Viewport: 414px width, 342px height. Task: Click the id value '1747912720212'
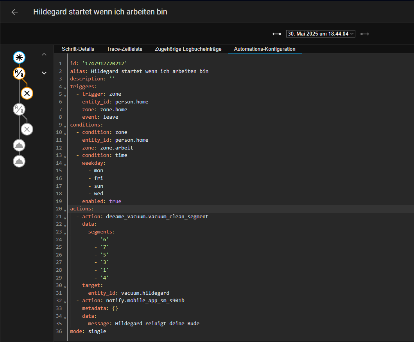click(x=104, y=64)
